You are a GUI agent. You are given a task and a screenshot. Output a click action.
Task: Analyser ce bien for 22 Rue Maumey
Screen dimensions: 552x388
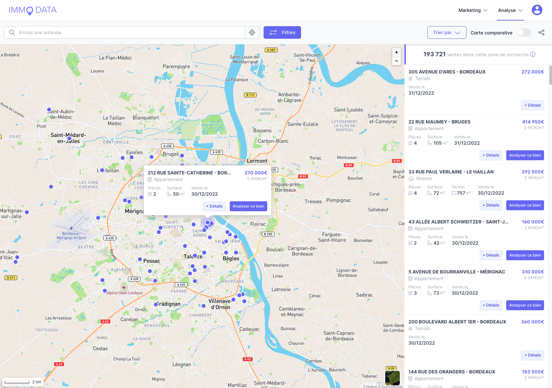click(525, 155)
